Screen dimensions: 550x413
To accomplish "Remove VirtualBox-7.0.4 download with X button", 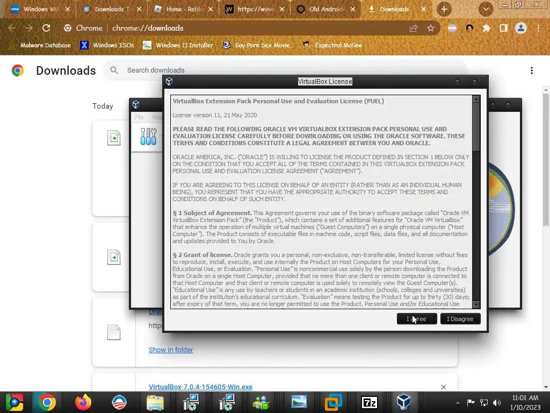I will pos(443,387).
